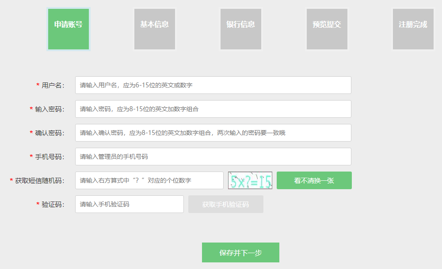Click the 手机号码 label text
442x269 pixels.
click(x=50, y=157)
